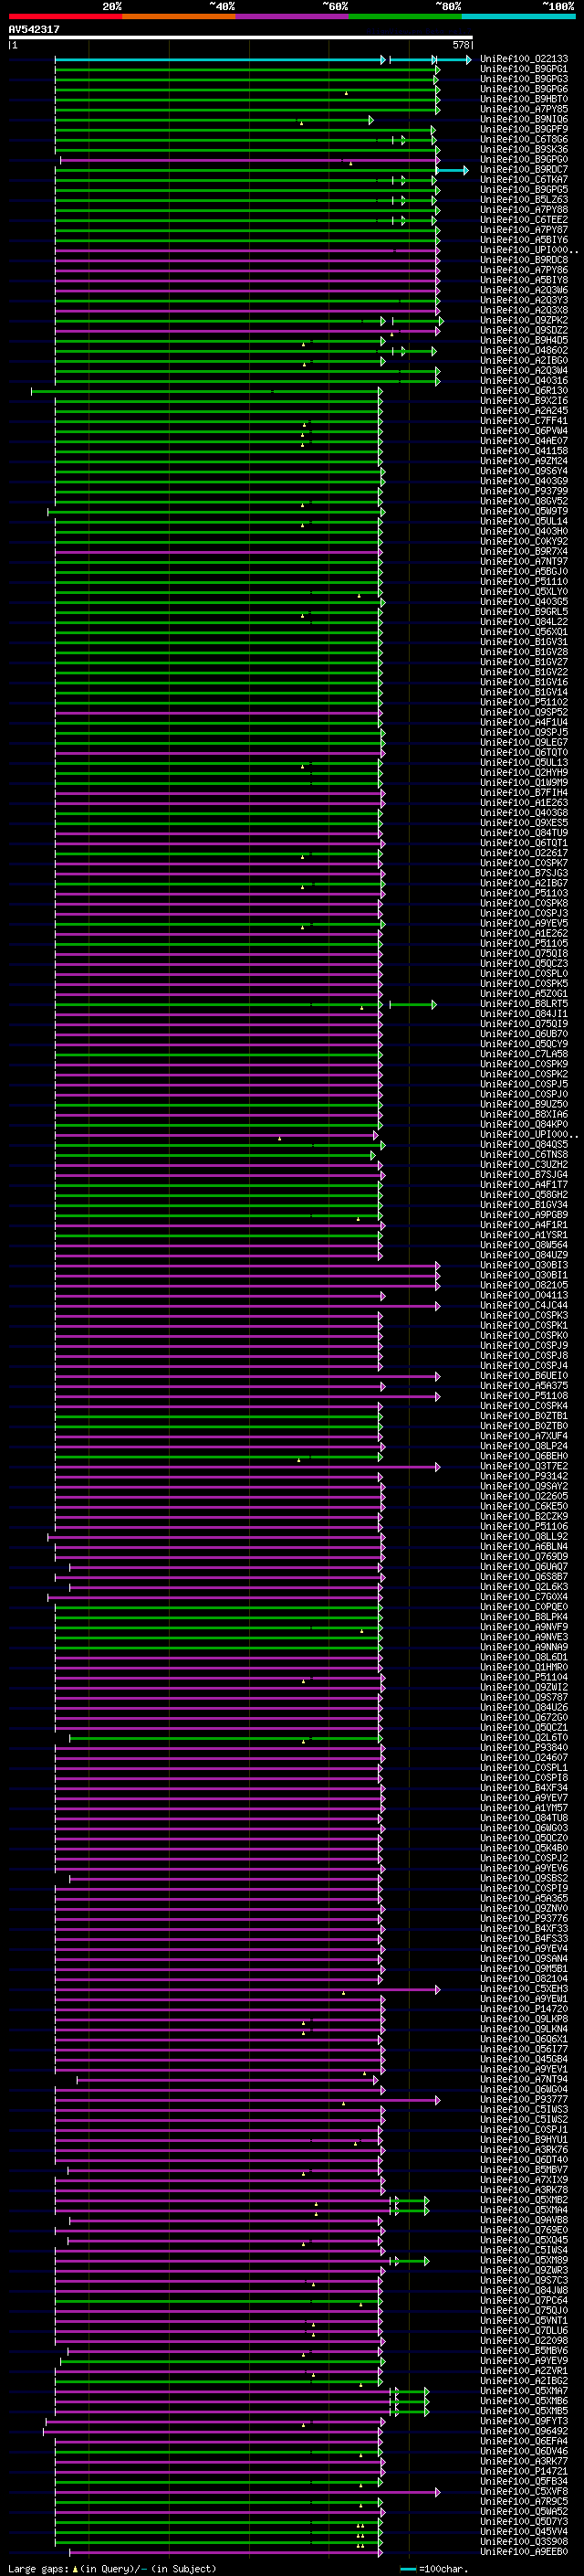Select the UniRef100_B6UEI0 label
This screenshot has height=2576, width=584.
coord(524,1376)
